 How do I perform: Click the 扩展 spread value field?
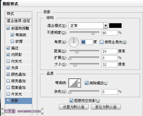[x=110, y=58]
